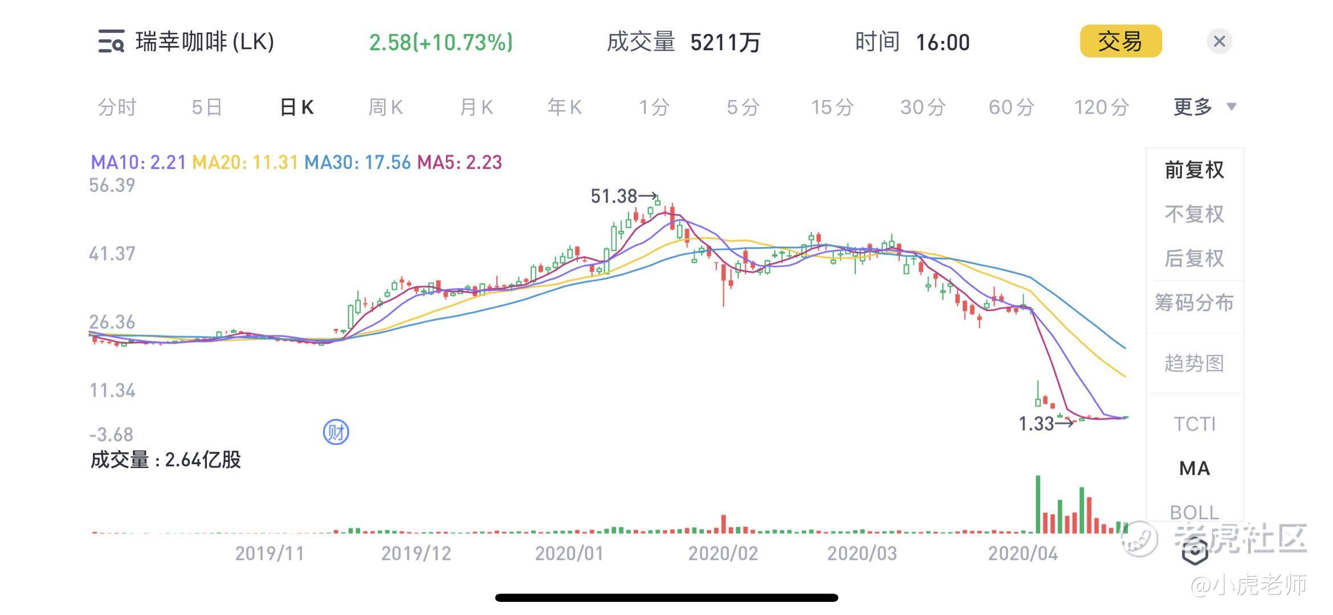Open the 年K yearly tab
Viewport: 1333px width, 615px height.
(x=564, y=107)
